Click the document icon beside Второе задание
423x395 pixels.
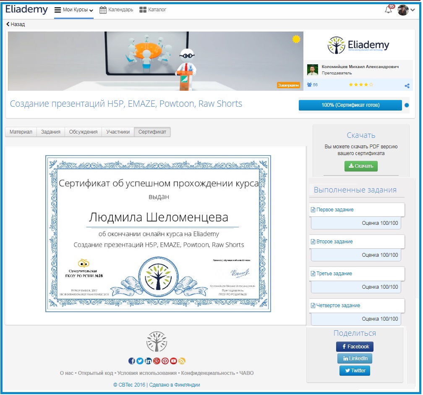pos(314,242)
